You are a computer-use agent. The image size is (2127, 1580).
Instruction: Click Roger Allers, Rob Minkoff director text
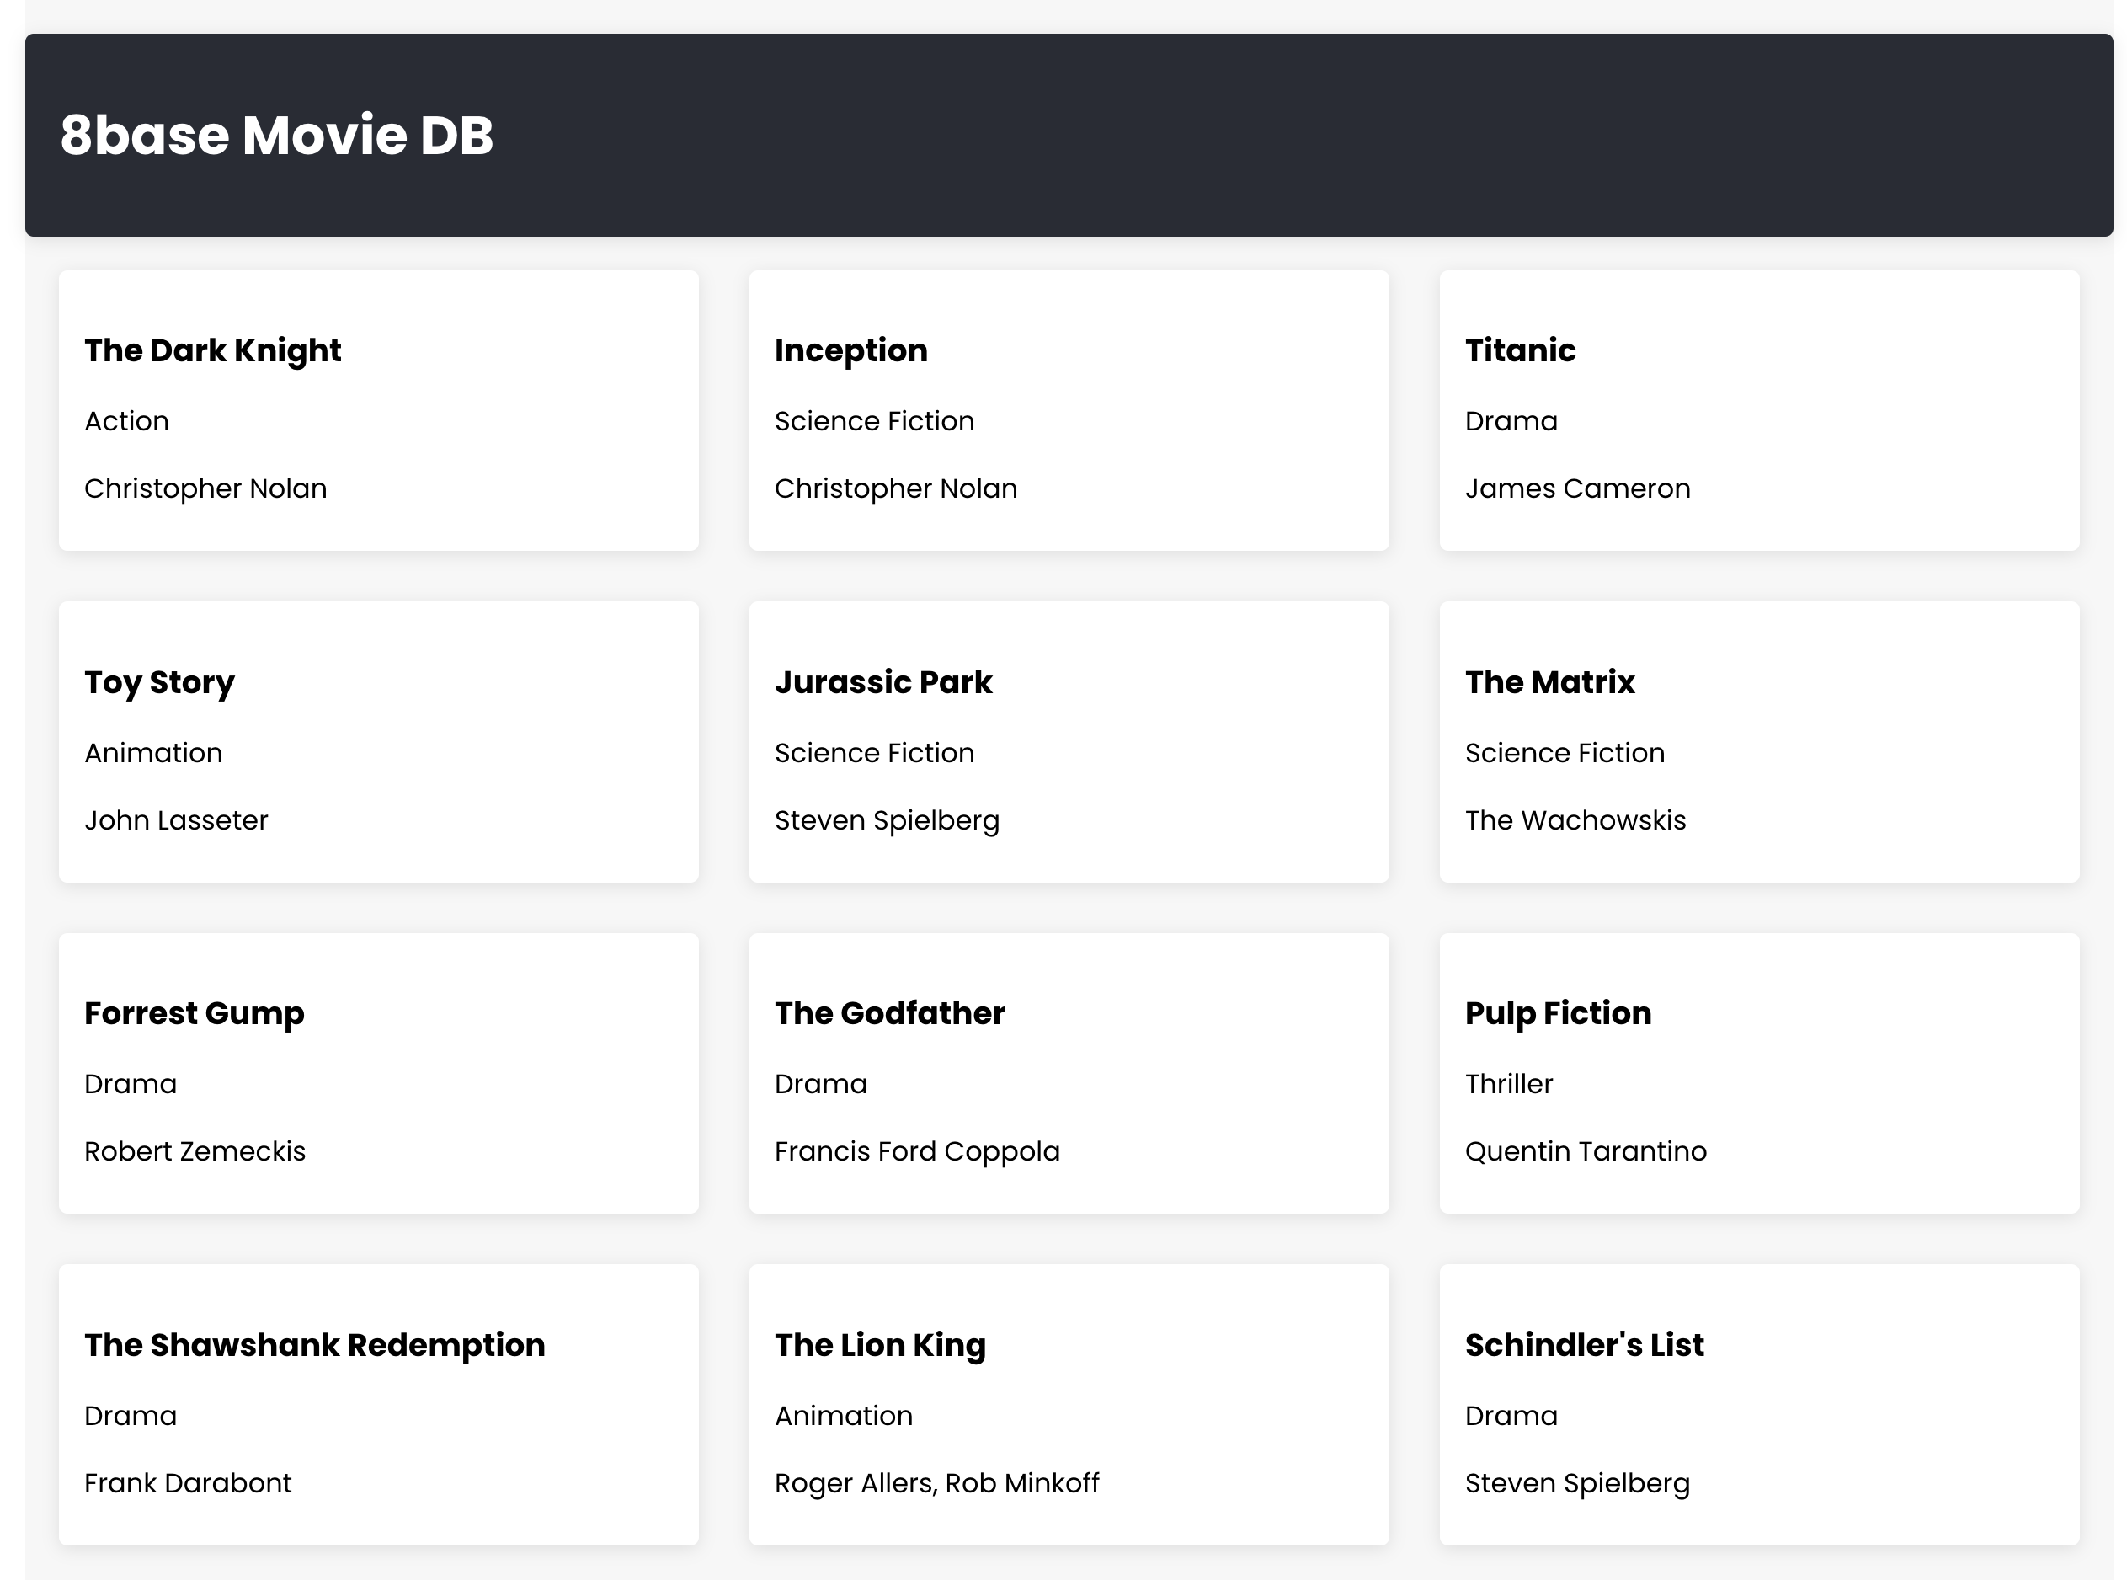click(937, 1482)
